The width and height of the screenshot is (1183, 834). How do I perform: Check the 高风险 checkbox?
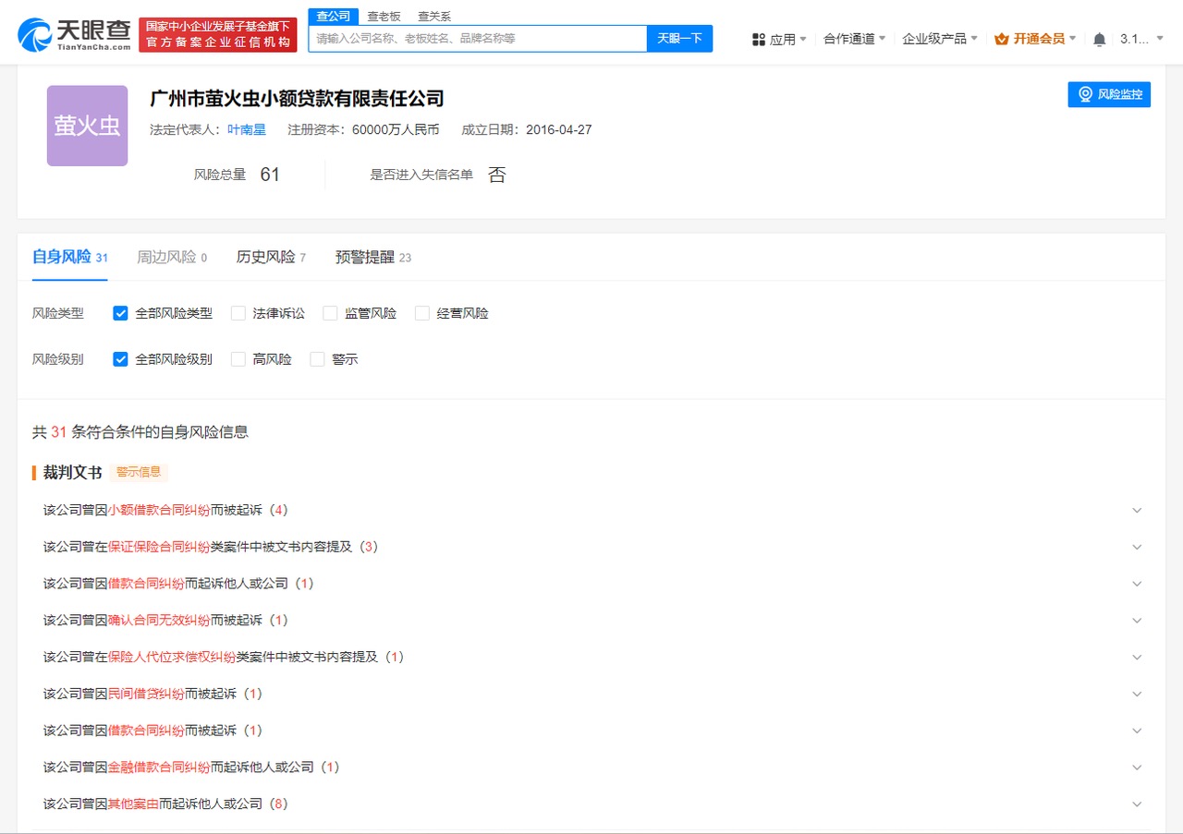pos(238,359)
